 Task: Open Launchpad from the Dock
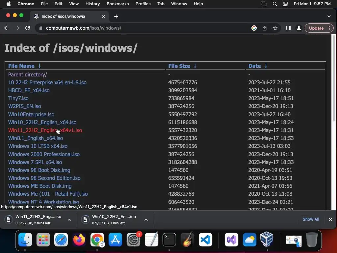(x=43, y=239)
